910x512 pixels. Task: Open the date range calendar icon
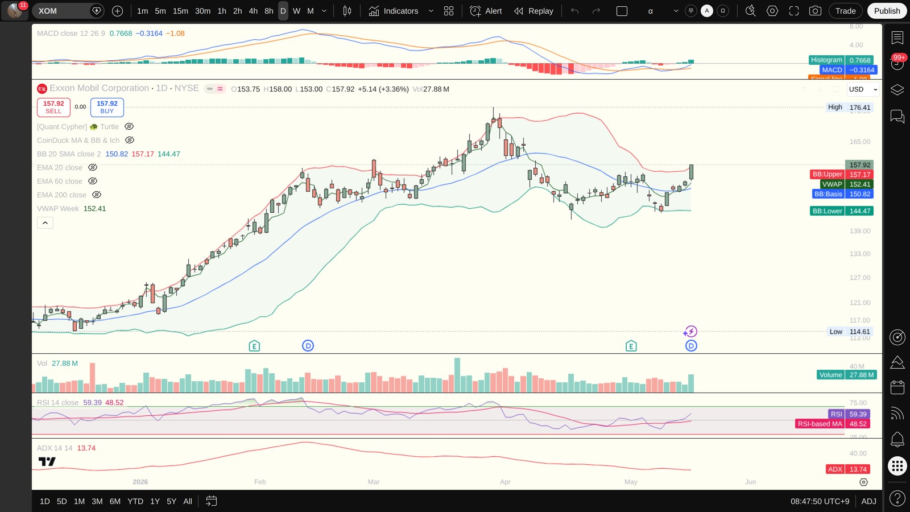click(x=211, y=501)
